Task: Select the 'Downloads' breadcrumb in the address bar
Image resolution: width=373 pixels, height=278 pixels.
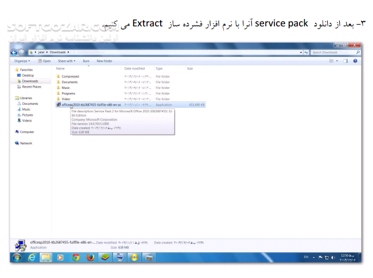Action: [57, 52]
